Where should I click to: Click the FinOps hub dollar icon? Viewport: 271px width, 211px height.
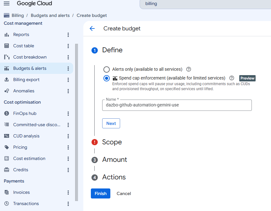coord(7,113)
